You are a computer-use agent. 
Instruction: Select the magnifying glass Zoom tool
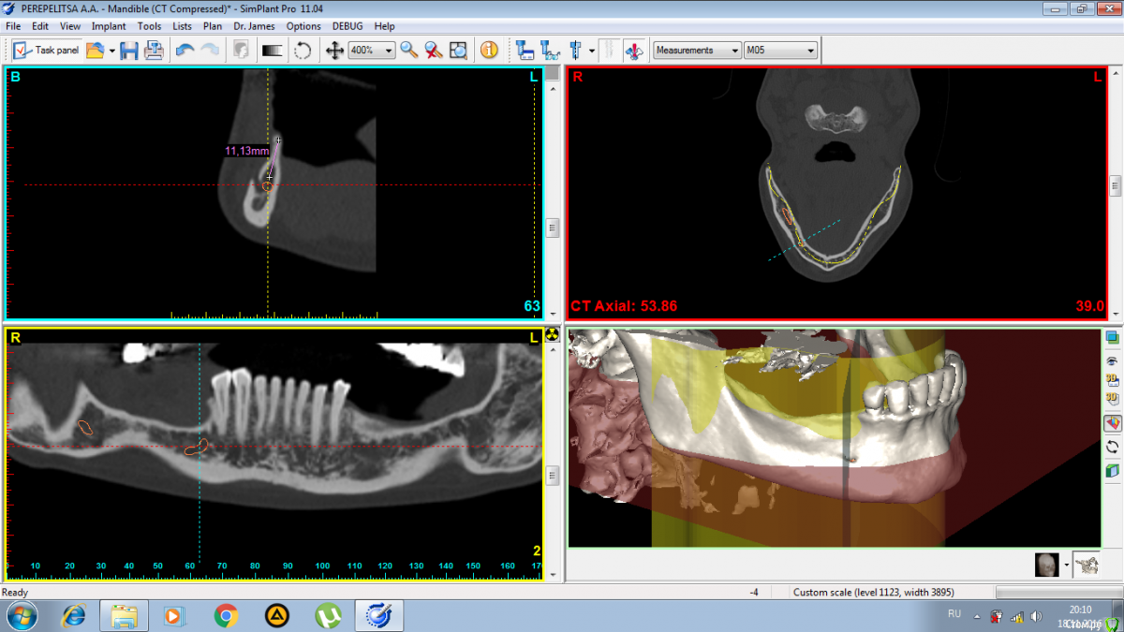[x=409, y=51]
